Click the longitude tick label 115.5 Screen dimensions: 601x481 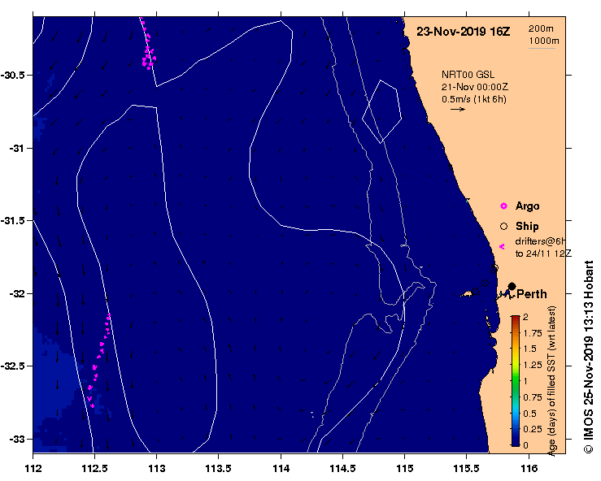(x=467, y=468)
